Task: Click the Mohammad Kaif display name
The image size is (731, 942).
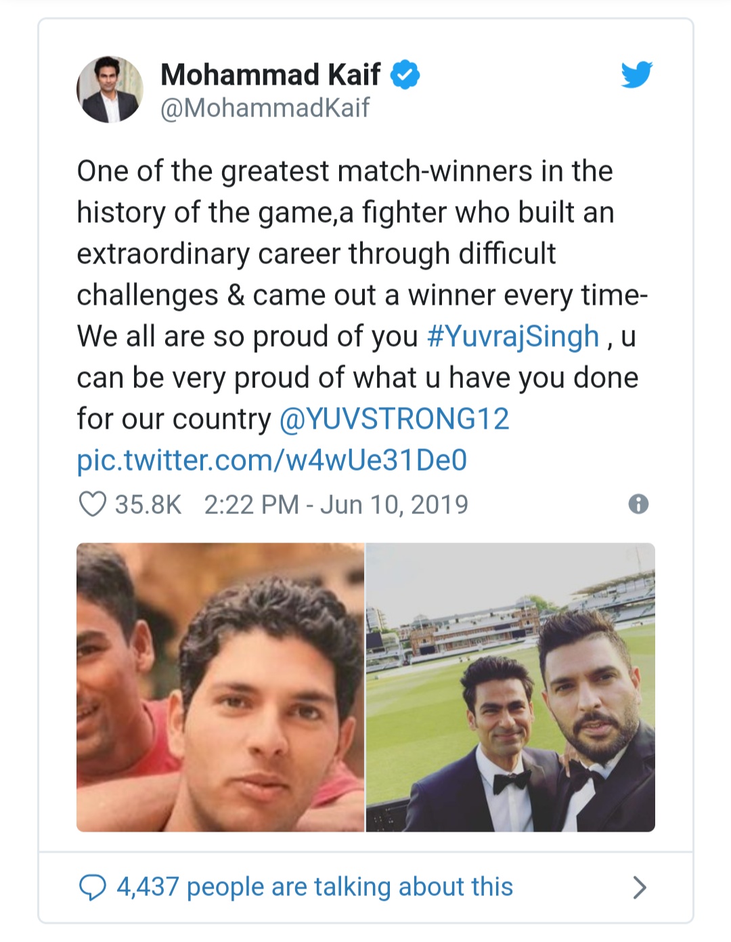Action: pos(270,74)
